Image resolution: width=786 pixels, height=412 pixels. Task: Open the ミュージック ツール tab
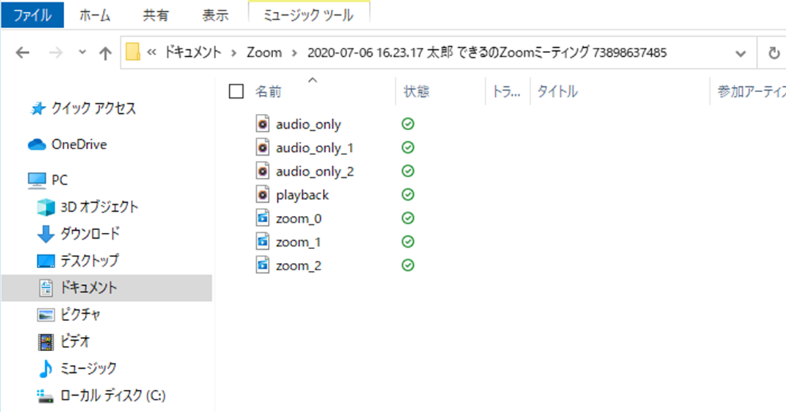click(309, 16)
